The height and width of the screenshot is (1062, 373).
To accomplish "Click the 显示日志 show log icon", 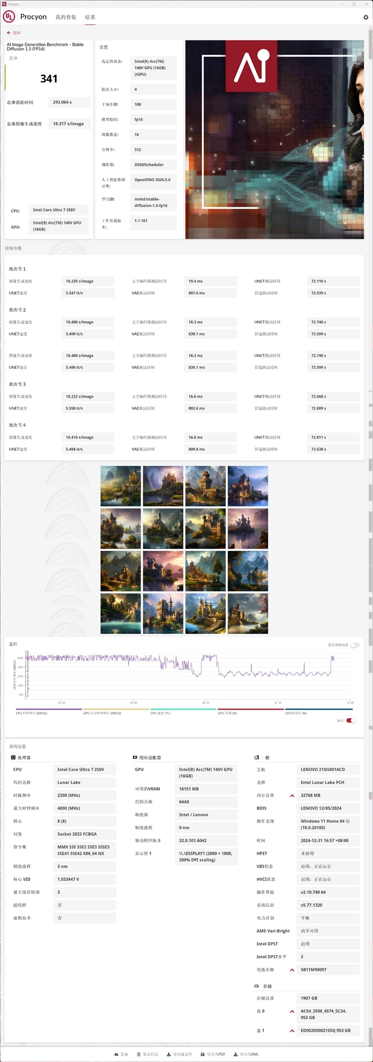I will [x=139, y=1054].
